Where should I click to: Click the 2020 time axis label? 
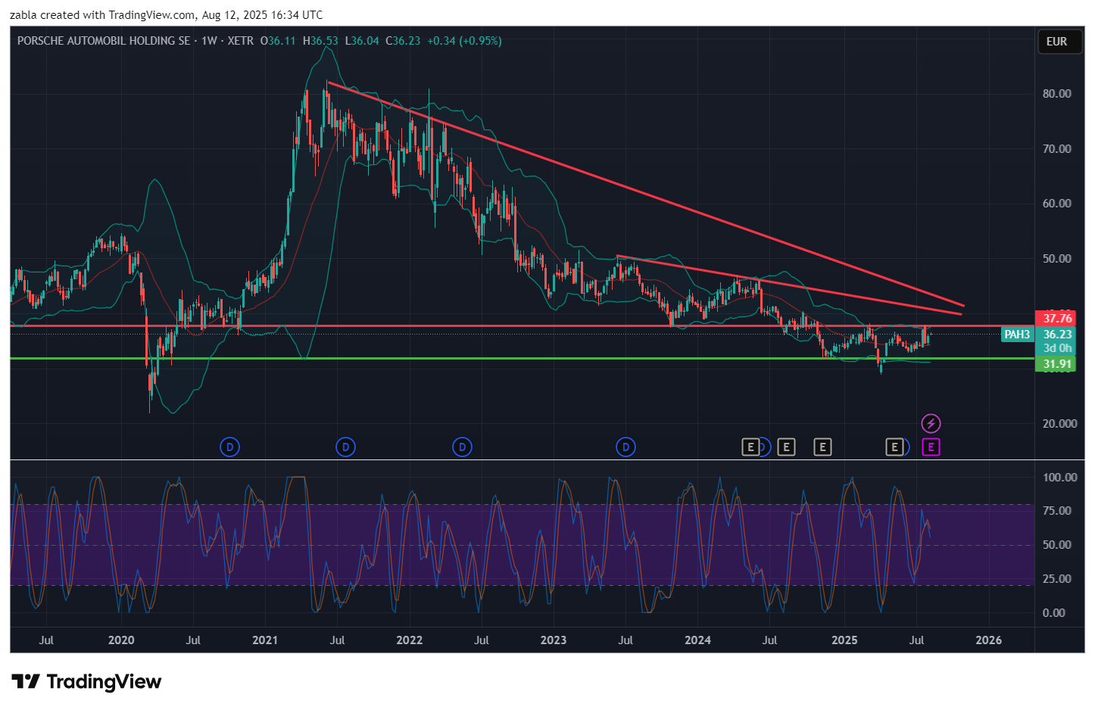pyautogui.click(x=121, y=640)
